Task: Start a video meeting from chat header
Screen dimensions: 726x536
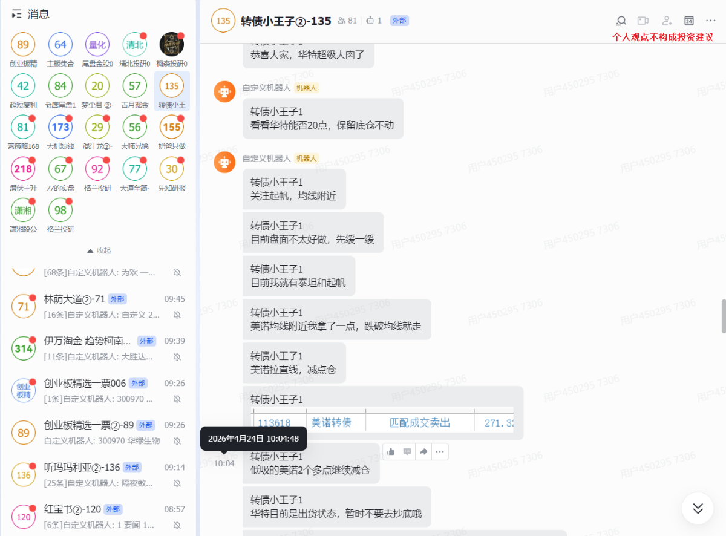Action: (x=643, y=21)
